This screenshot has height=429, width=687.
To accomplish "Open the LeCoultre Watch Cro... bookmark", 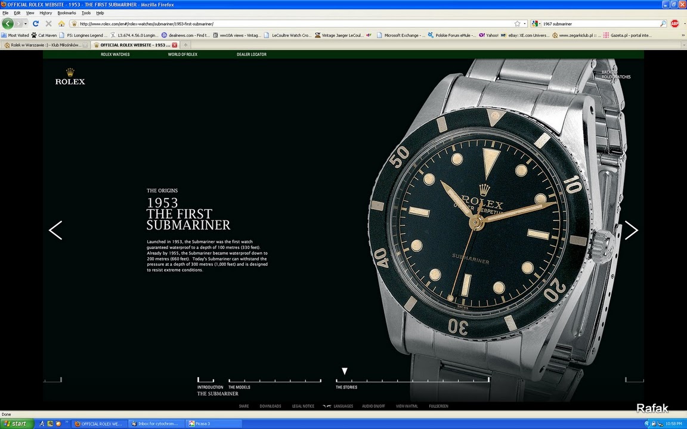I will (287, 36).
